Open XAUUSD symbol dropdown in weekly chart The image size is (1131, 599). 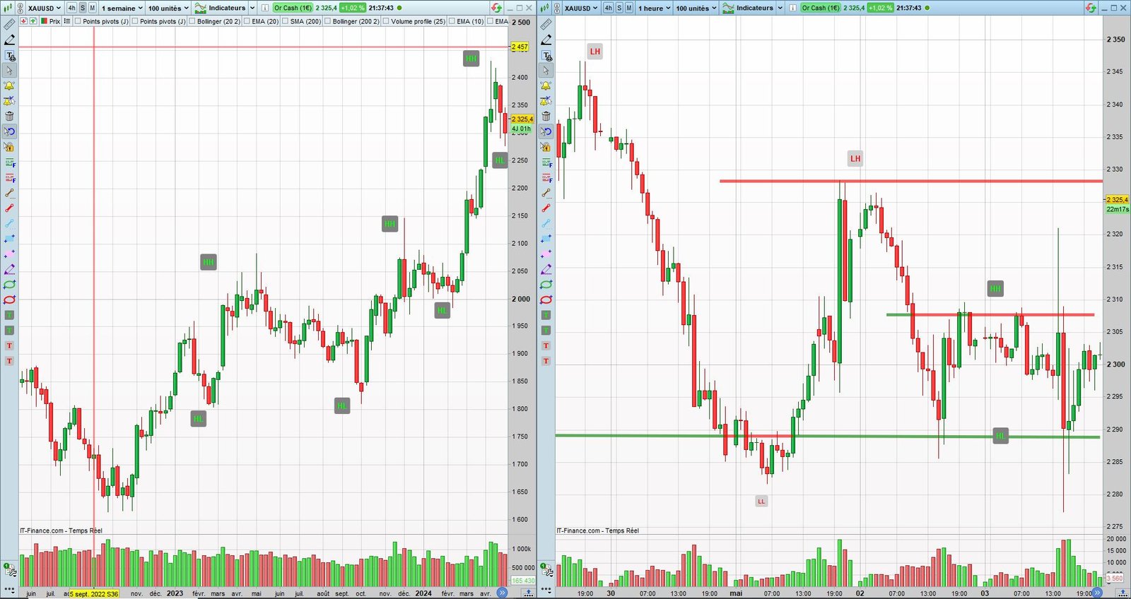click(x=45, y=8)
